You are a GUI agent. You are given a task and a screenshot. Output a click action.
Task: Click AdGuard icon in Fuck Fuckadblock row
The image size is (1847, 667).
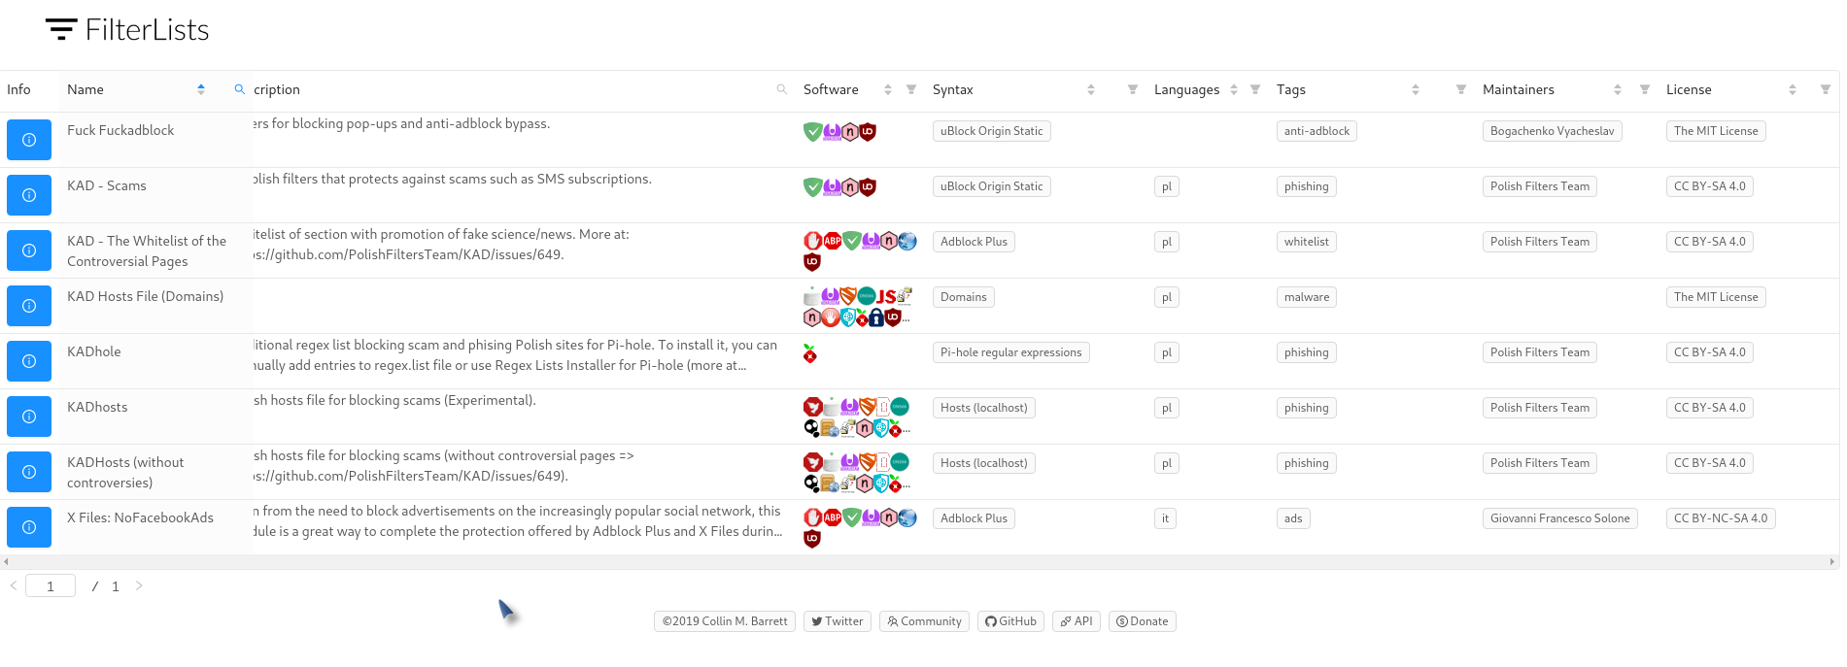click(x=812, y=131)
